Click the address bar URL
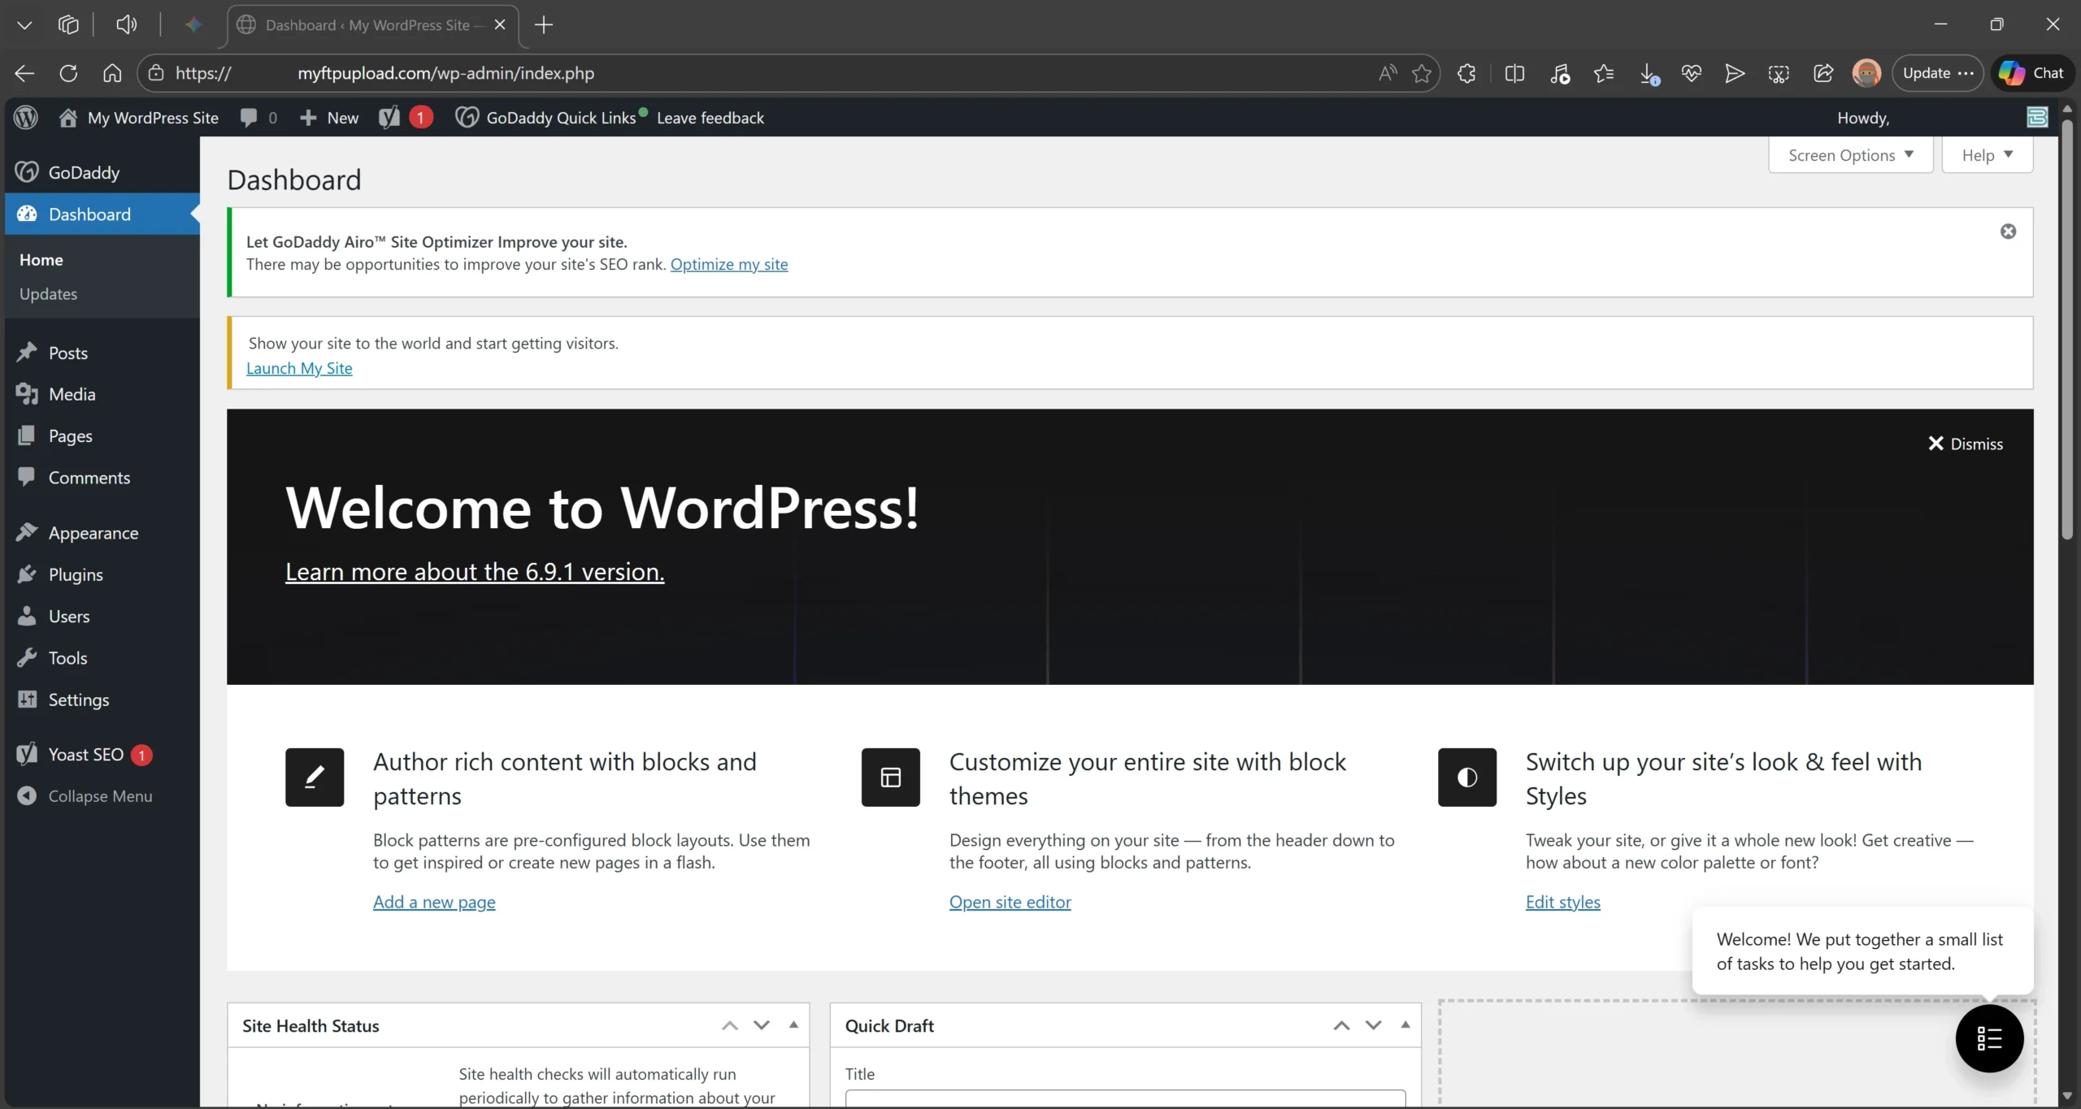 pos(756,73)
